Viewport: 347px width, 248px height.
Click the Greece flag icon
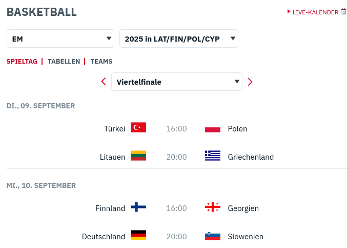click(x=213, y=156)
